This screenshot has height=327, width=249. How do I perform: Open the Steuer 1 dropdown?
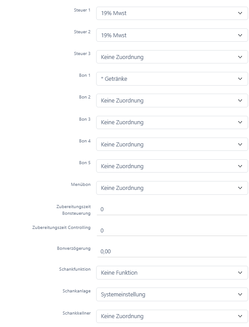pyautogui.click(x=172, y=13)
